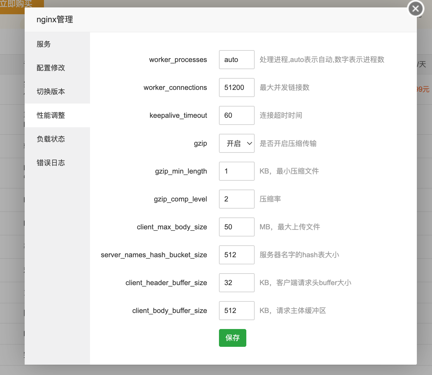432x375 pixels.
Task: Click the server_names_hash_bucket_size label
Action: 154,255
